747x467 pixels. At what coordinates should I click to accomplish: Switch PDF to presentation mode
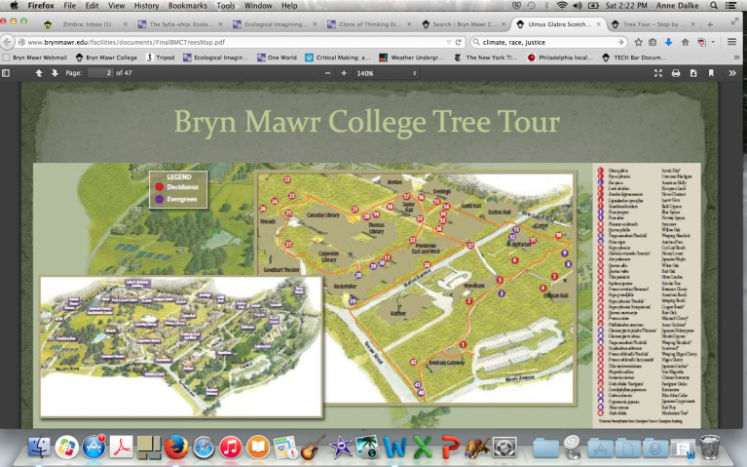click(658, 73)
